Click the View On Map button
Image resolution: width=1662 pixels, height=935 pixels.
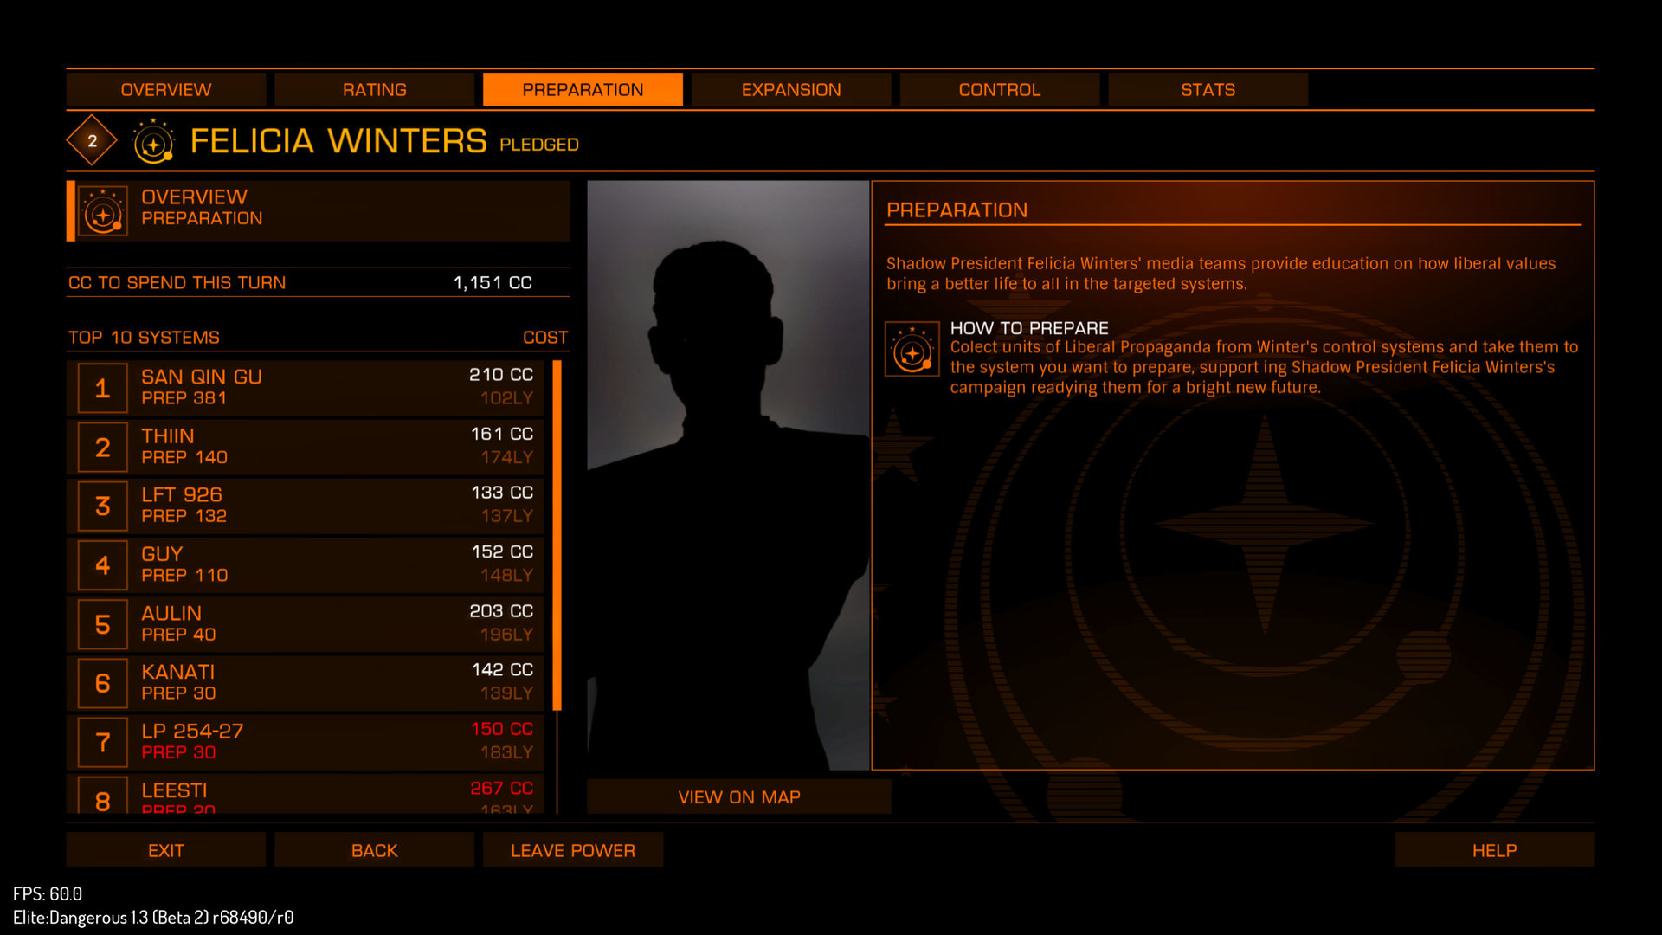[739, 796]
